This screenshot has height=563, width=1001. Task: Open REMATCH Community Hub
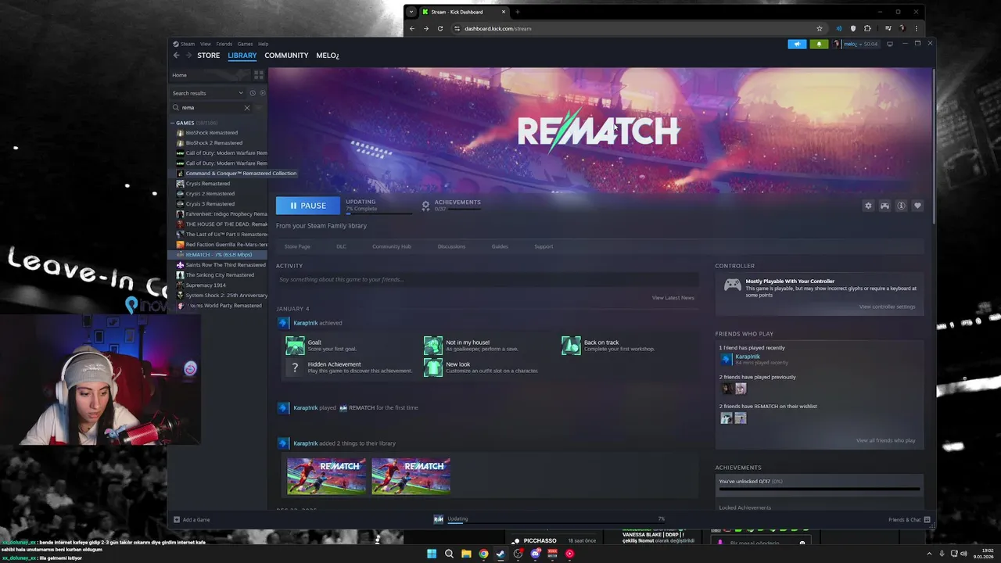pyautogui.click(x=392, y=246)
